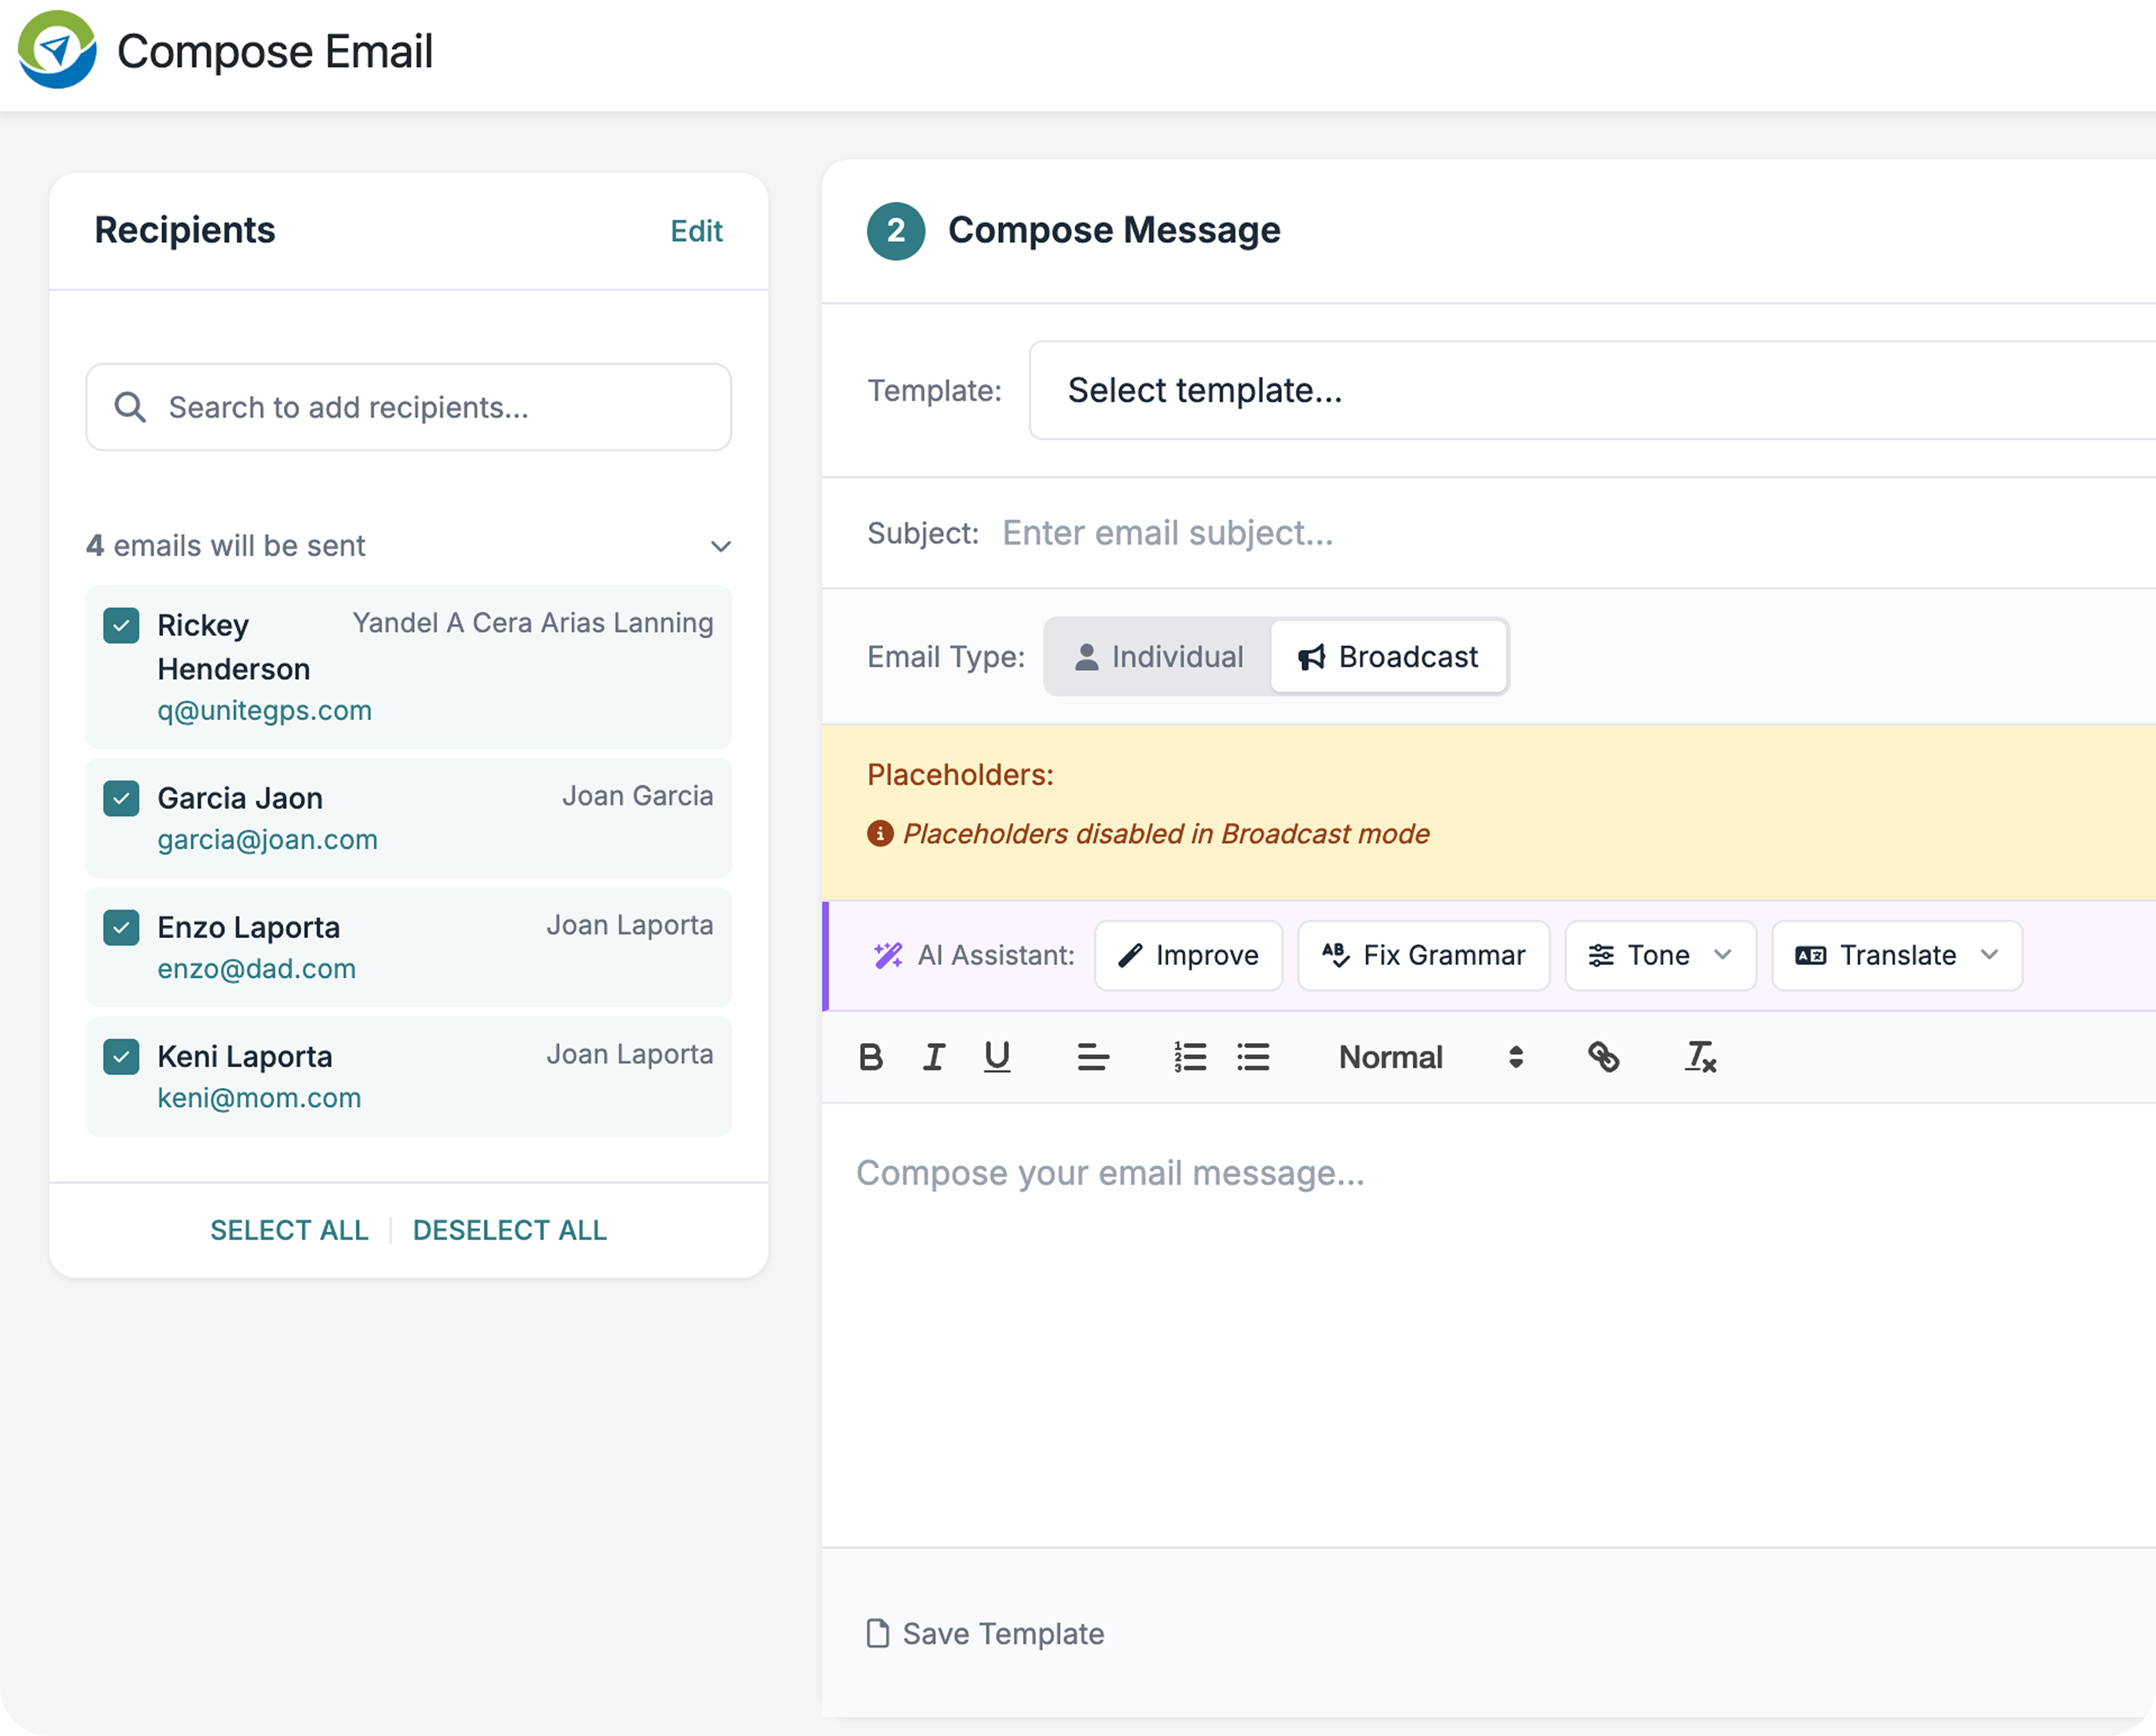2156x1736 pixels.
Task: Open the Tone dropdown
Action: (x=1660, y=956)
